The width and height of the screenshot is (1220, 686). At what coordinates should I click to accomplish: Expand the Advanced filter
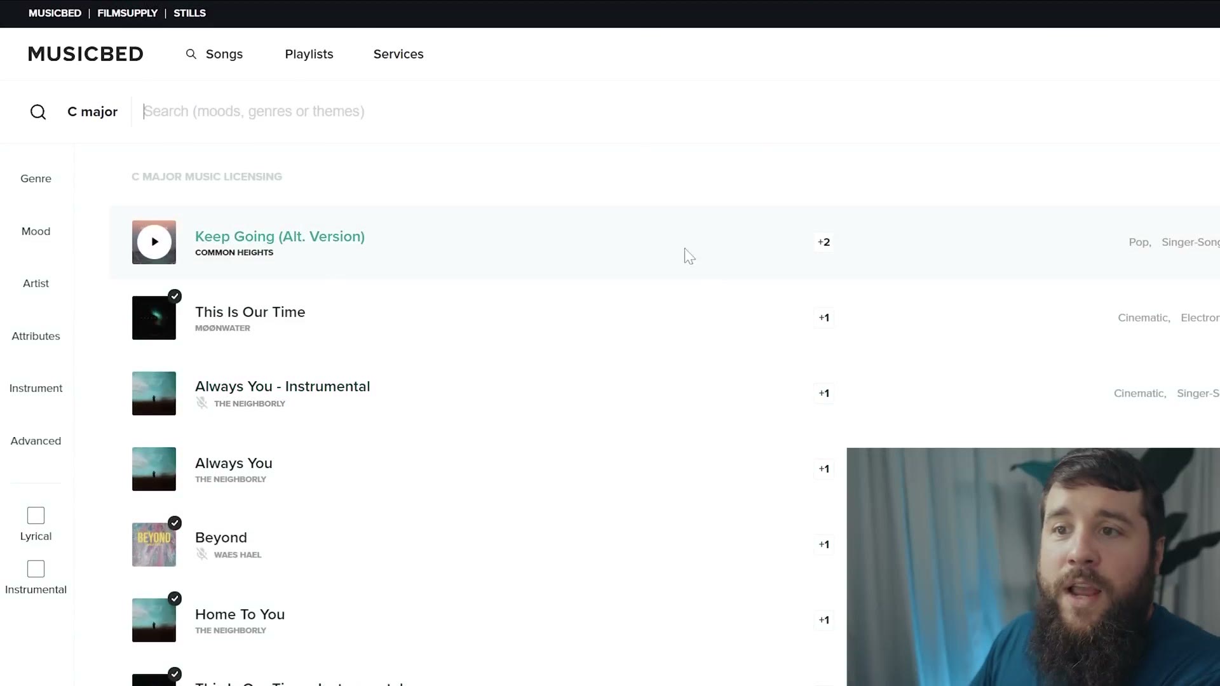click(36, 441)
